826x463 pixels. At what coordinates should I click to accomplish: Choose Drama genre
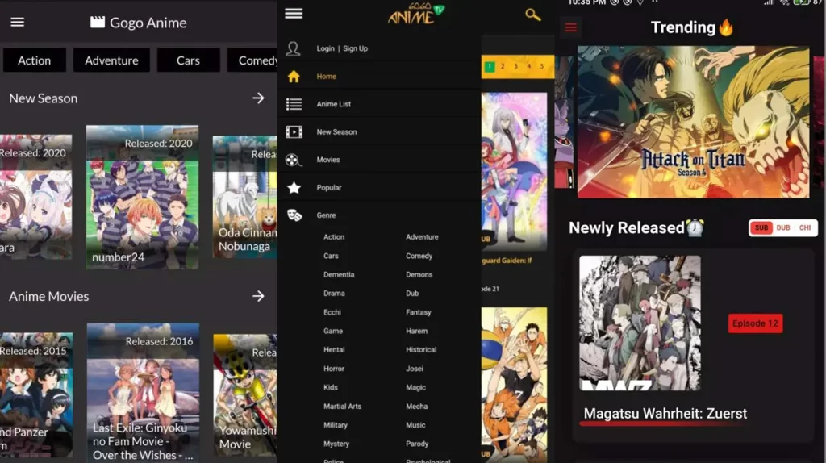tap(334, 294)
